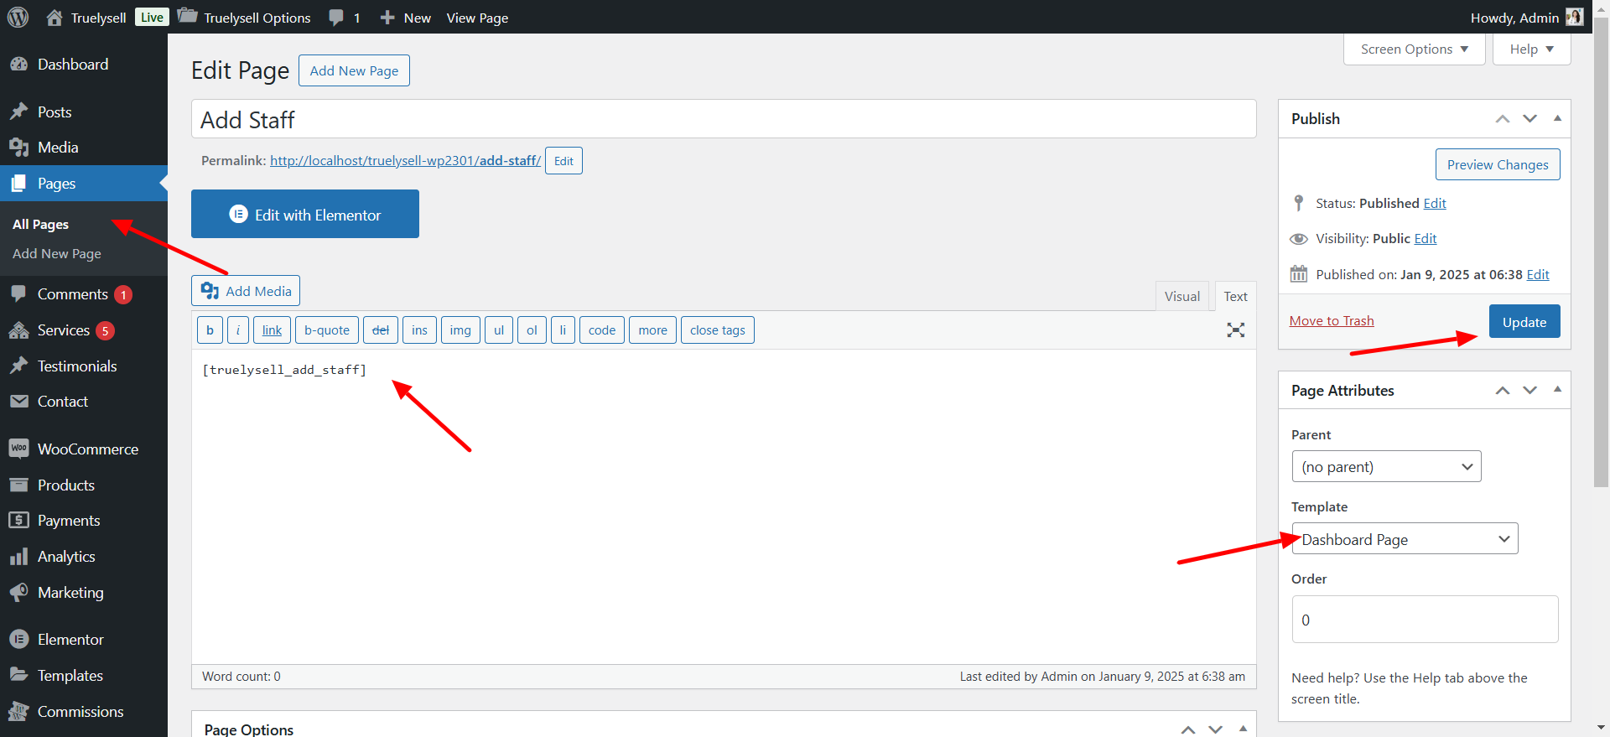Click the Order input field
Screen dimensions: 1610x737
1425,620
